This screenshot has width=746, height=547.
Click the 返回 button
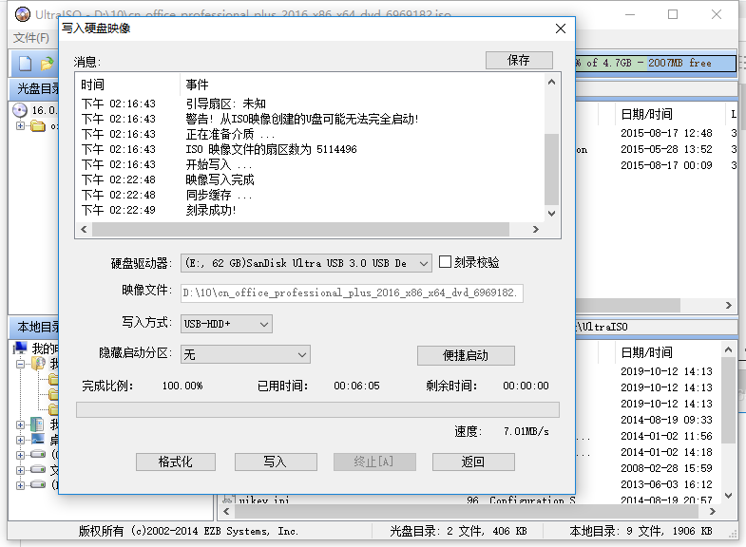[473, 462]
